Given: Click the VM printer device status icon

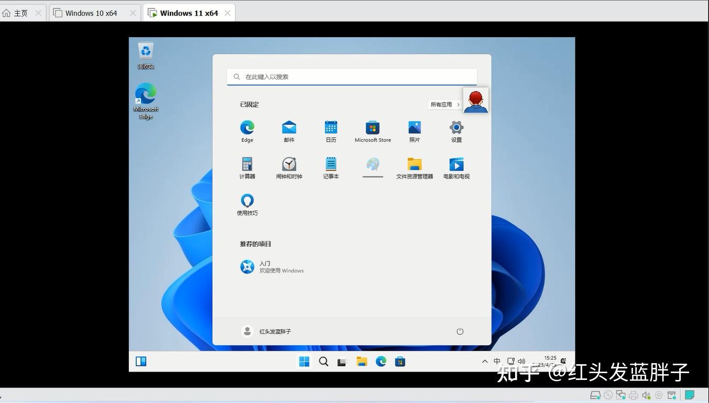Looking at the screenshot, I should coord(633,395).
